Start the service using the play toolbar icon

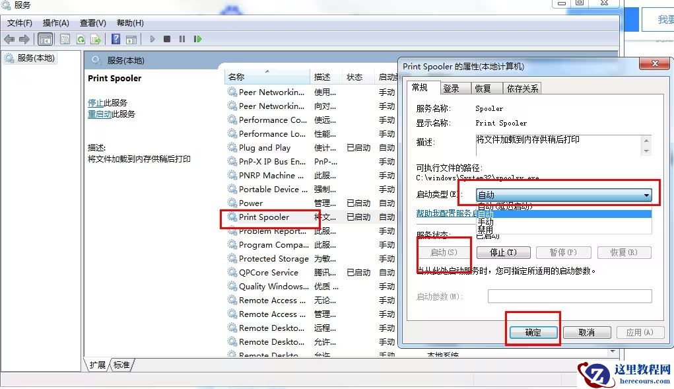pyautogui.click(x=152, y=39)
